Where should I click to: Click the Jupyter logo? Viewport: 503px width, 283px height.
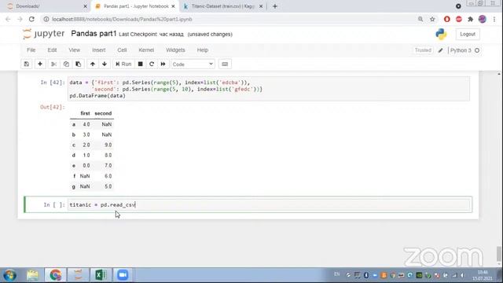click(x=44, y=34)
